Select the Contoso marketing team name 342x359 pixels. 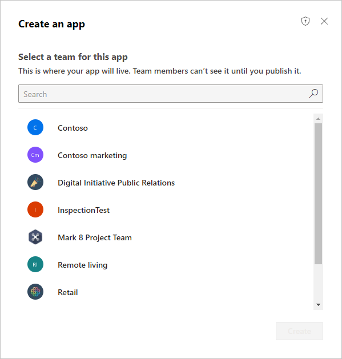(92, 155)
